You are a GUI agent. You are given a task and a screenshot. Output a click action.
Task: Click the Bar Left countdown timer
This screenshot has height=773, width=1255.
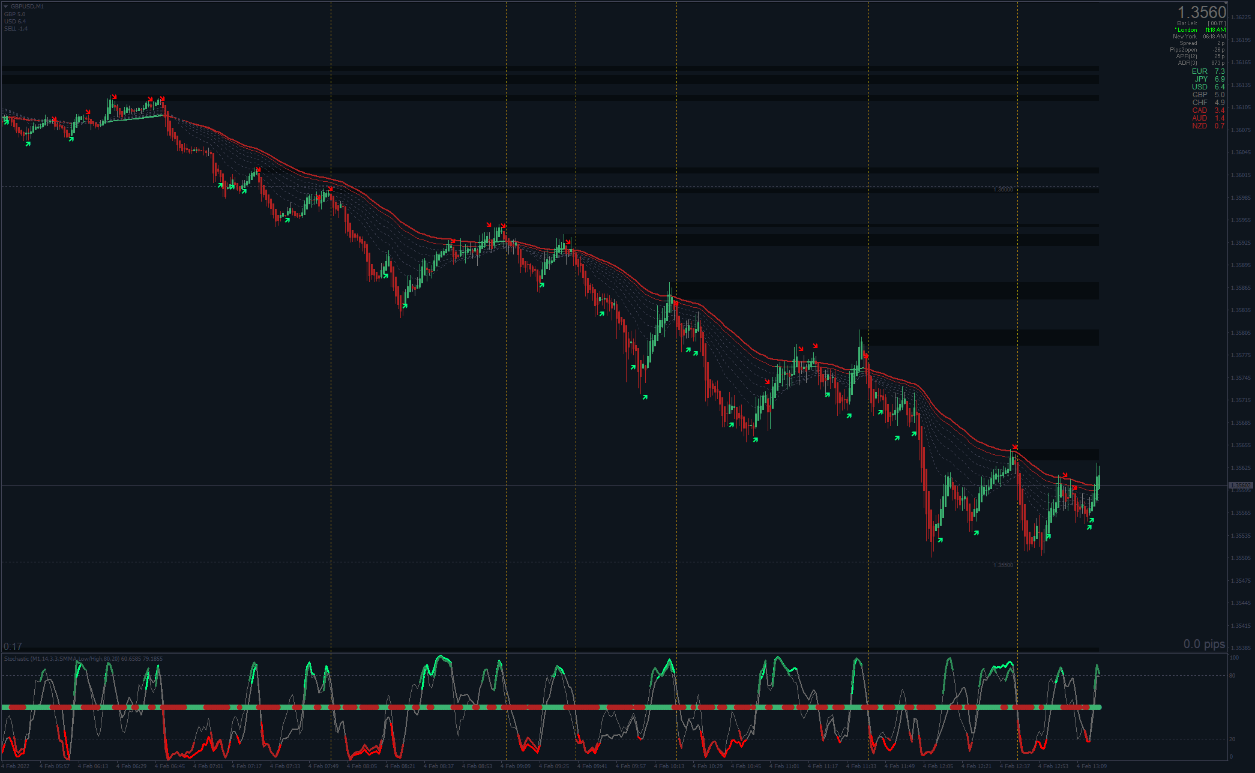1217,23
